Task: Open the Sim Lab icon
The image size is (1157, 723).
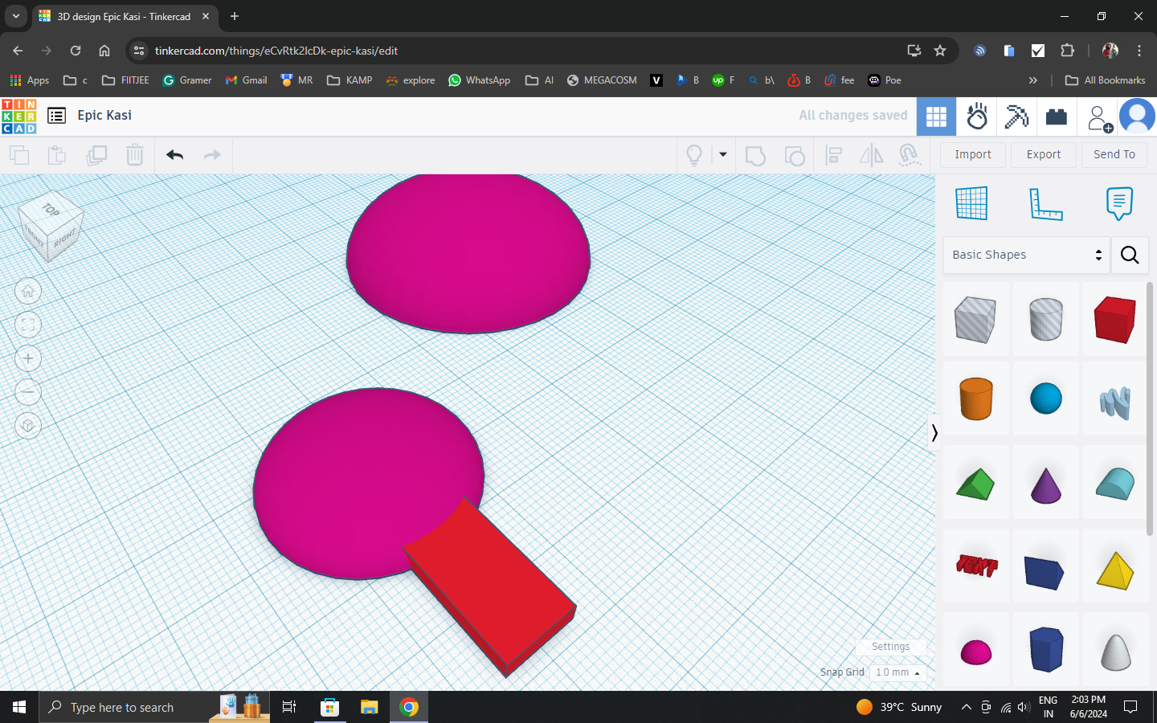Action: coord(977,117)
